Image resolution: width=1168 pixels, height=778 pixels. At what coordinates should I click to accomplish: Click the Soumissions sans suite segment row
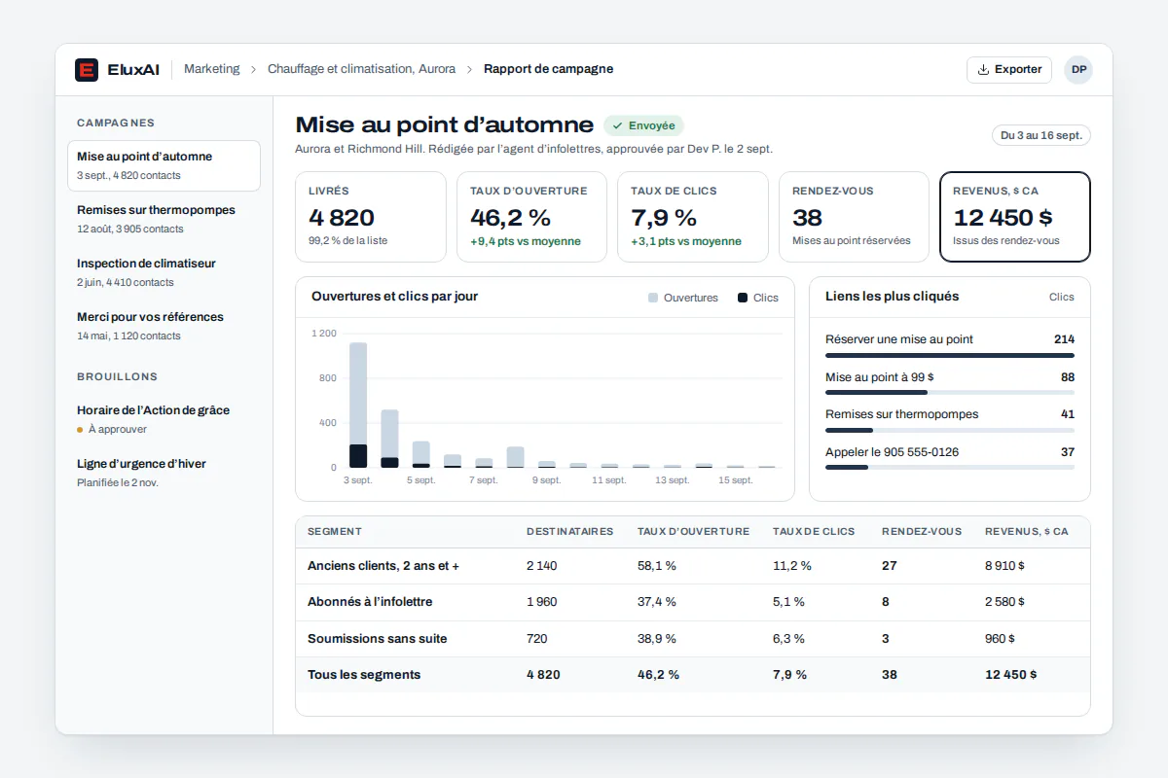tap(693, 639)
